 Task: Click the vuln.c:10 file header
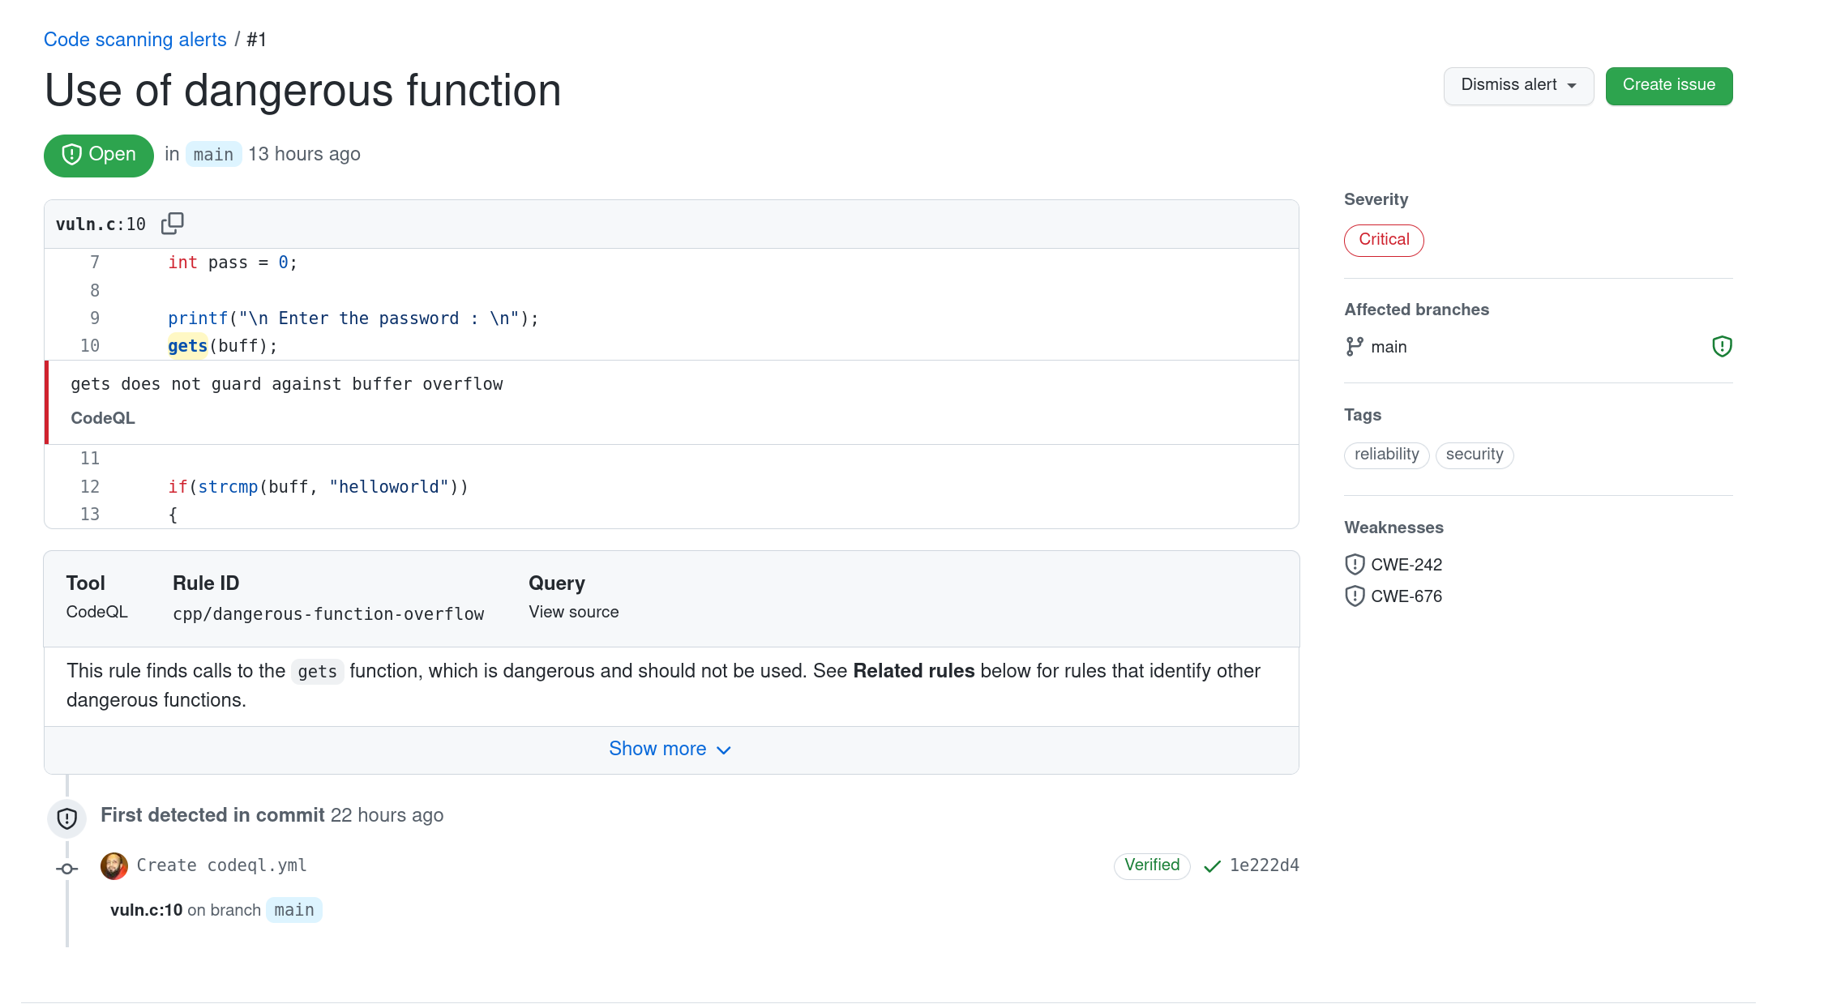[x=101, y=224]
